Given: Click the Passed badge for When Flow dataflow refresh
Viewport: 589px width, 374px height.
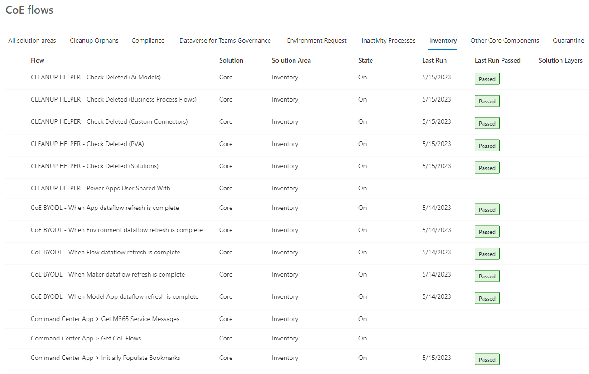Looking at the screenshot, I should (487, 253).
